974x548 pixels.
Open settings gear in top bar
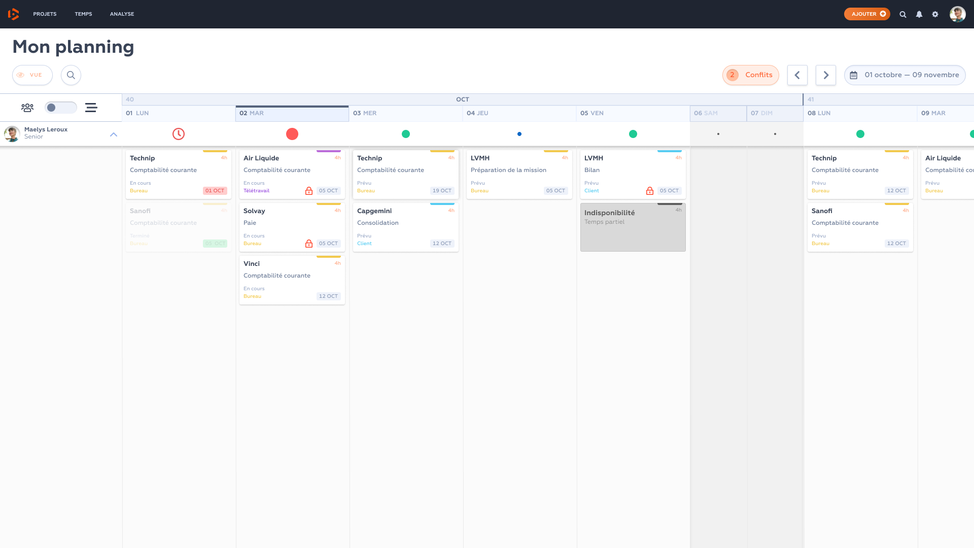[x=935, y=14]
